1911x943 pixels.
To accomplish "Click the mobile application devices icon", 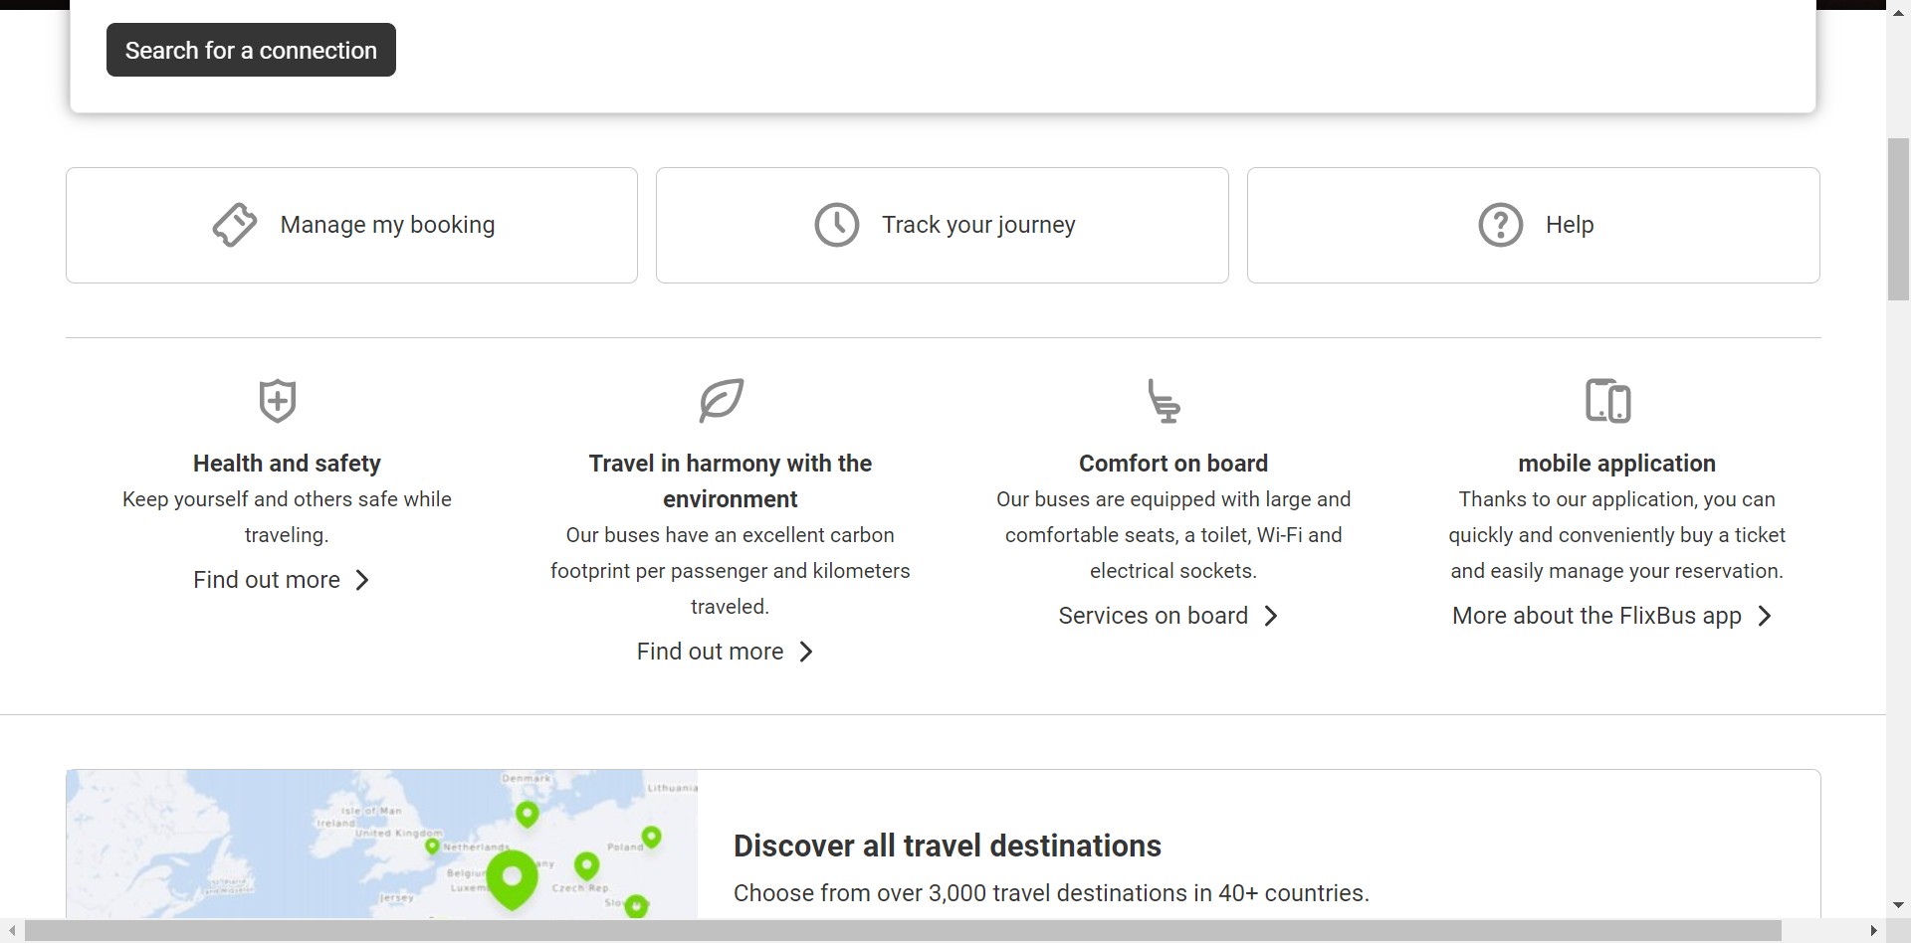I will click(x=1607, y=401).
